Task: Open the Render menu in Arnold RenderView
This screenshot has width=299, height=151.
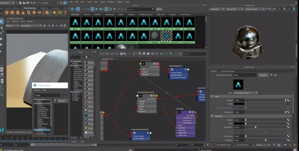Action: tap(30, 21)
